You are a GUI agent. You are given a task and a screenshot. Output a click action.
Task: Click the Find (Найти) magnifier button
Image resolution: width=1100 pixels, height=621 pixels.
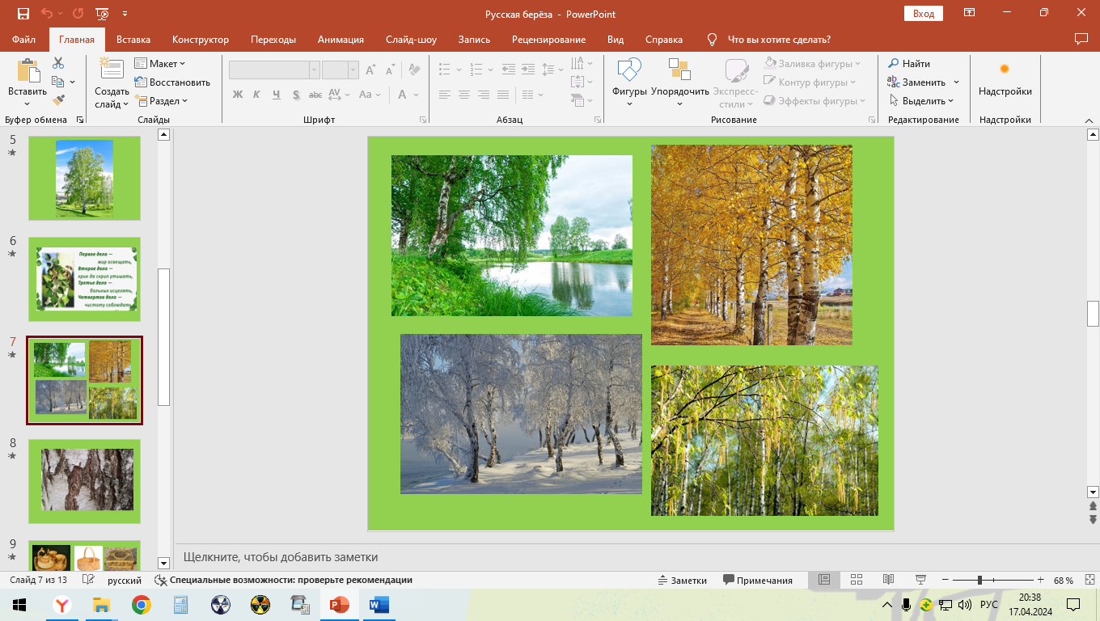tap(909, 64)
